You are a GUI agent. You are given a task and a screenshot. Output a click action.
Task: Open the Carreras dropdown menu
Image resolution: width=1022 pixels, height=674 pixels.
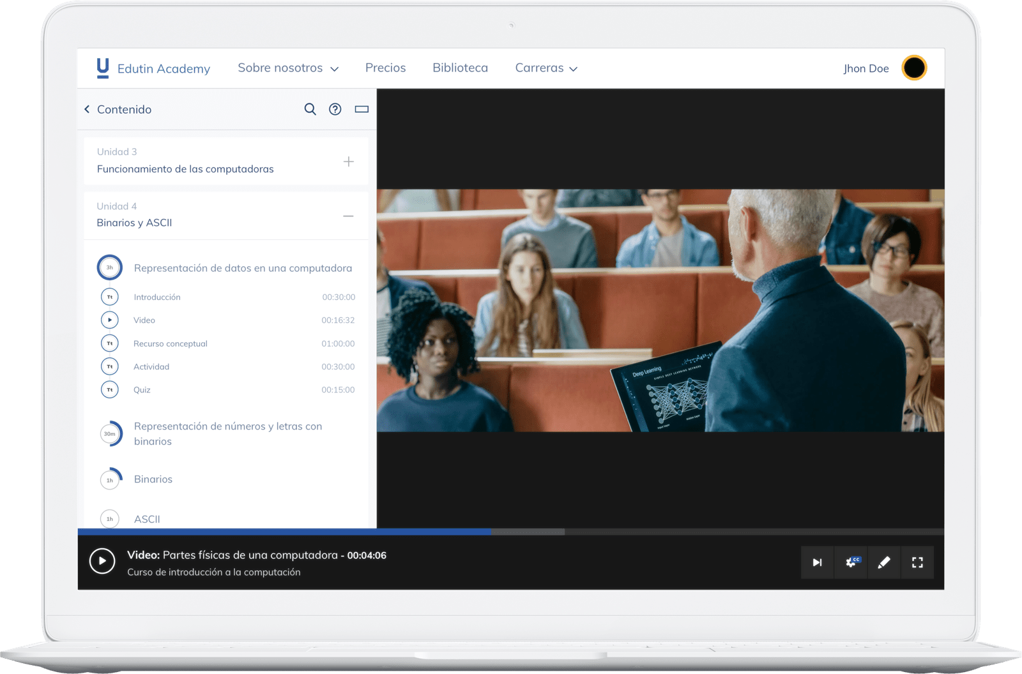(546, 68)
